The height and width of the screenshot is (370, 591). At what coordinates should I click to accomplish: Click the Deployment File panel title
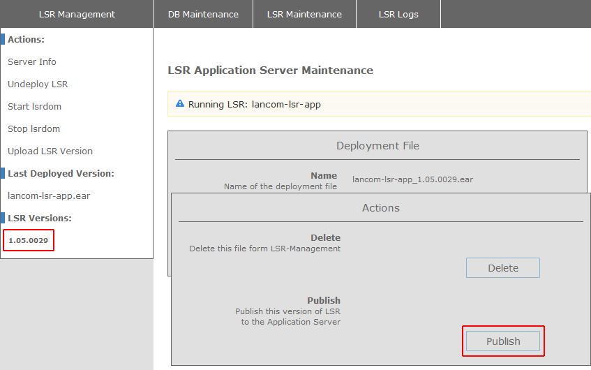[377, 146]
